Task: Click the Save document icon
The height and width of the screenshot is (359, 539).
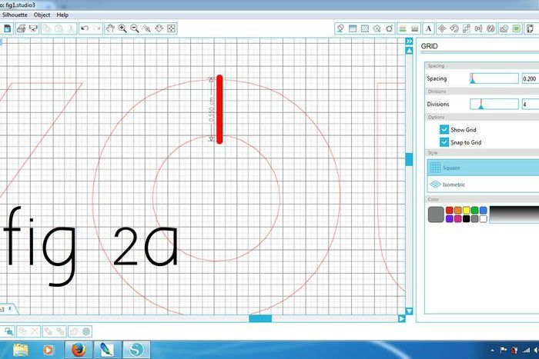Action: pyautogui.click(x=7, y=28)
